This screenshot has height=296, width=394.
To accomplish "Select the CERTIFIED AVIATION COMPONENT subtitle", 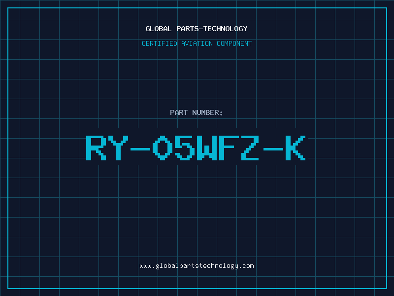I will coord(197,43).
